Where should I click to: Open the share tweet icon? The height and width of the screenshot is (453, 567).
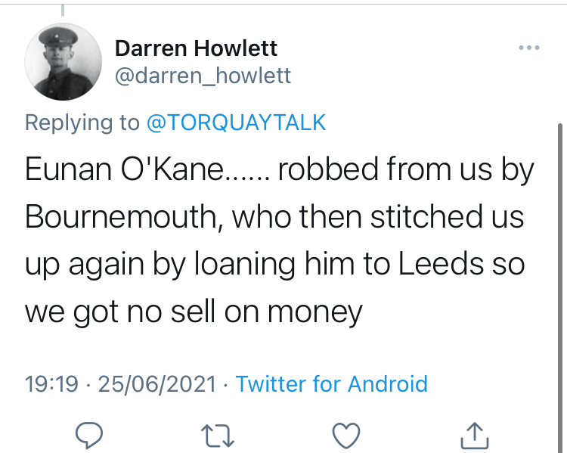click(x=473, y=435)
